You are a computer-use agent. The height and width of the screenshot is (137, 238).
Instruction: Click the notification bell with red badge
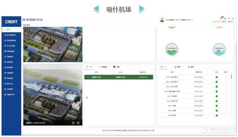pos(221,18)
